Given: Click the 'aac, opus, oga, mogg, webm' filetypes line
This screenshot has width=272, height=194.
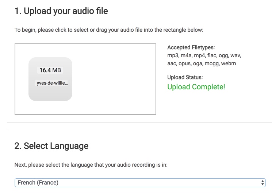Looking at the screenshot, I should 202,63.
